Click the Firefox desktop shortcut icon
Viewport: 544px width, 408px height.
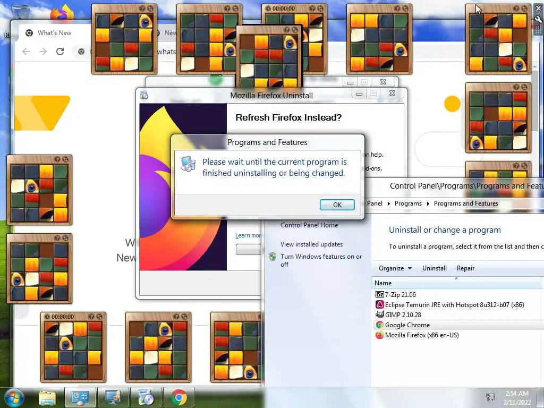point(62,14)
